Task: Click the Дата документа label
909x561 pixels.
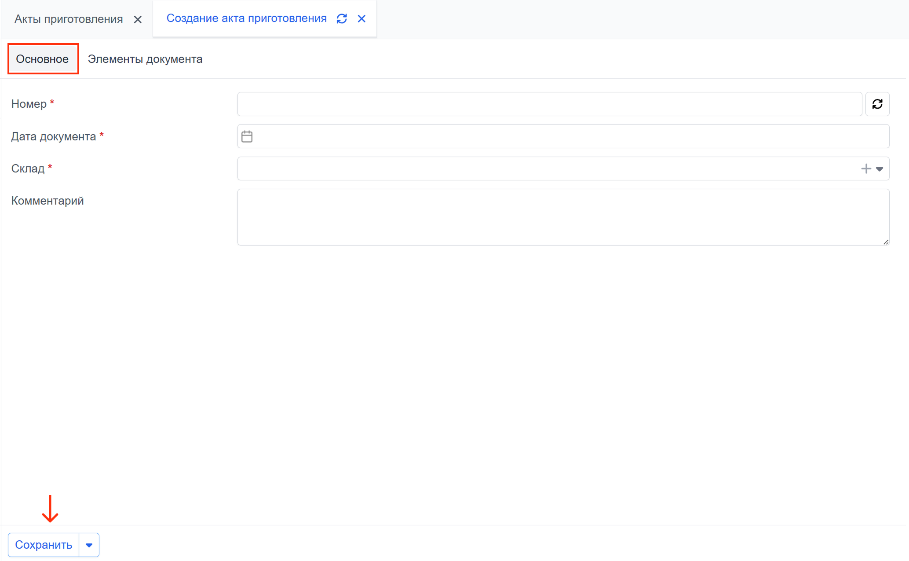Action: [54, 136]
